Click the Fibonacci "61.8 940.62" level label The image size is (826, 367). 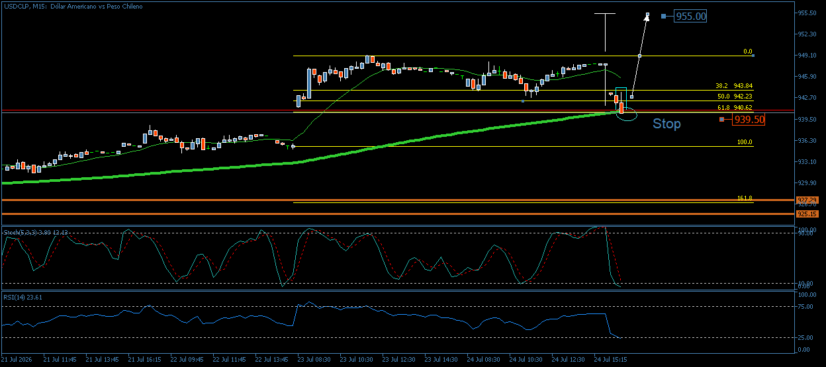coord(734,107)
